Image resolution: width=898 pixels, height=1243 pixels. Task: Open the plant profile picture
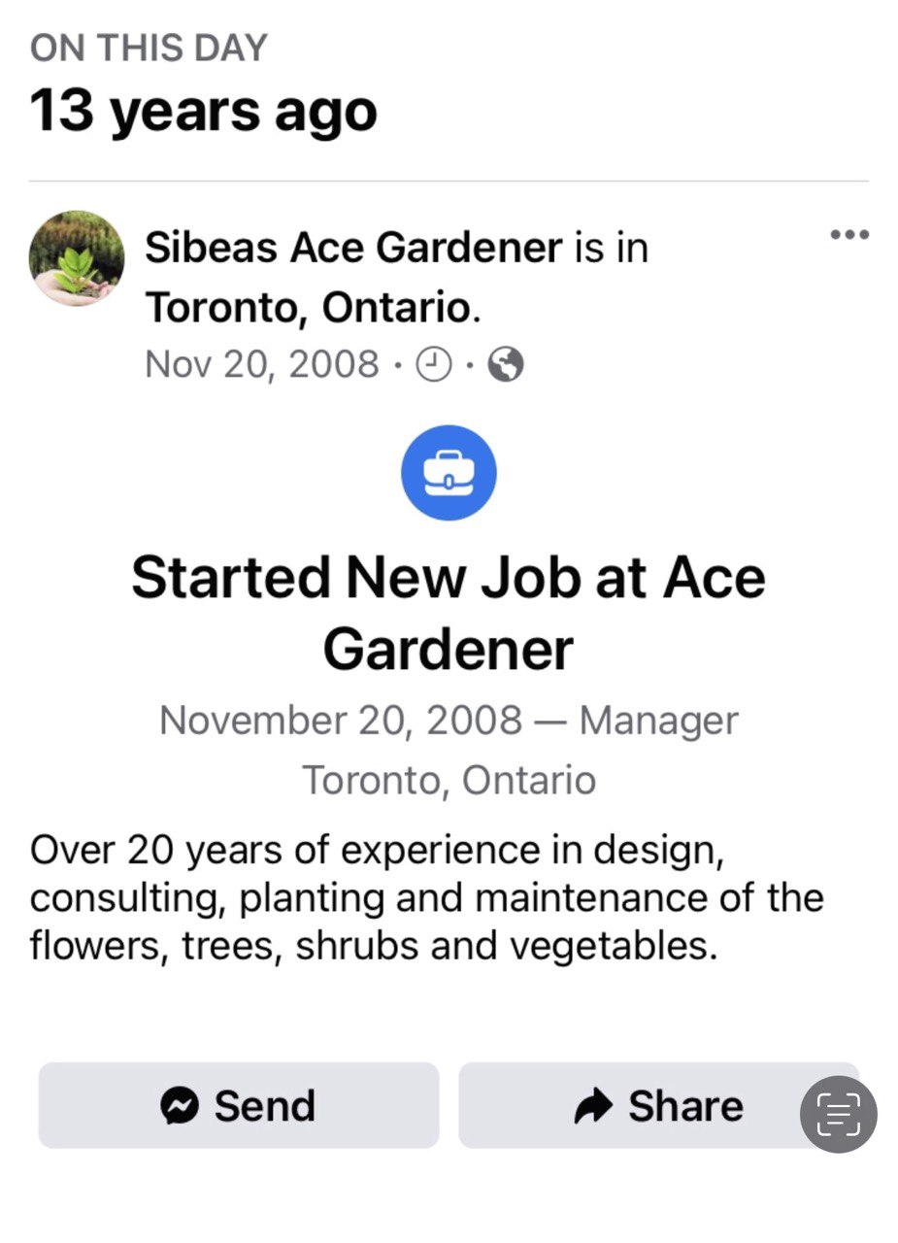[x=77, y=258]
